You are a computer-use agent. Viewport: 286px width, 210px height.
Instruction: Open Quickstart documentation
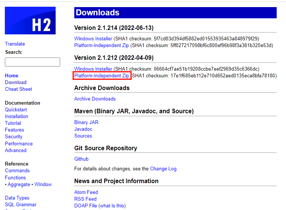(x=16, y=109)
